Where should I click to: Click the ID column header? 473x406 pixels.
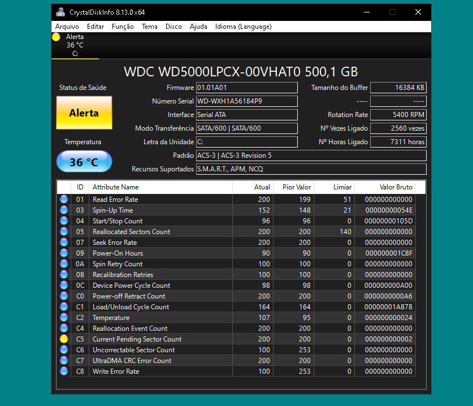click(80, 187)
